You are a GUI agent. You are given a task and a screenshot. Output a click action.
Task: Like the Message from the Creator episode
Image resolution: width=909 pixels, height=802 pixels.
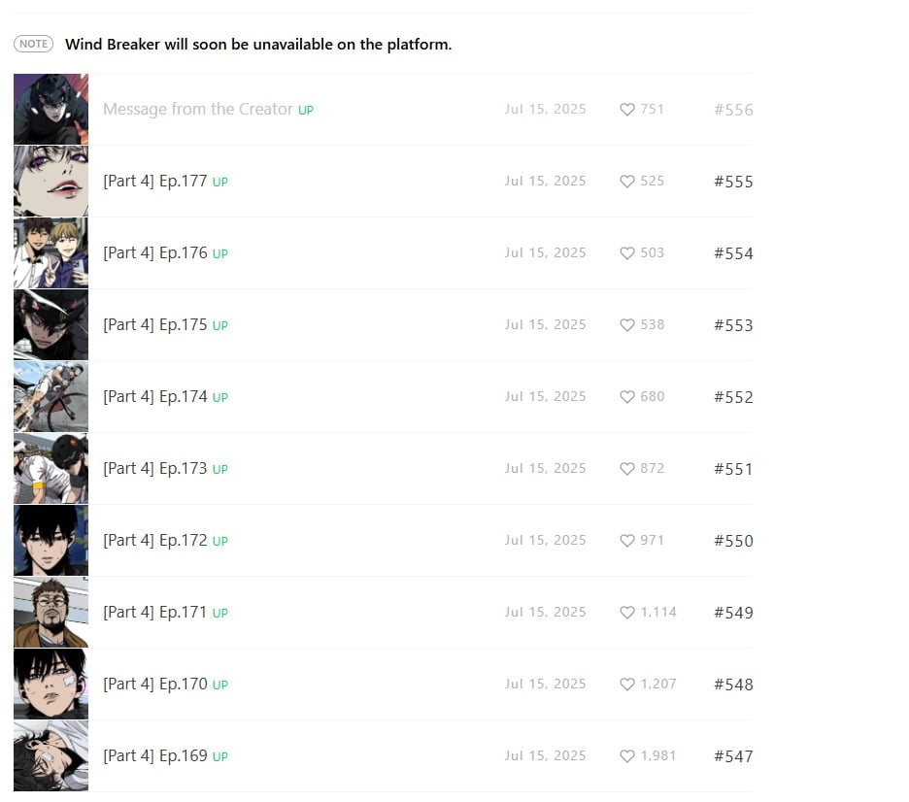[x=626, y=110]
